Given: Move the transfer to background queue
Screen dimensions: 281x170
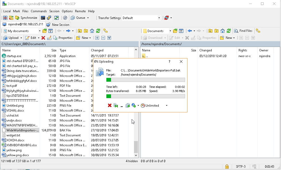Looking at the screenshot, I should click(128, 106).
